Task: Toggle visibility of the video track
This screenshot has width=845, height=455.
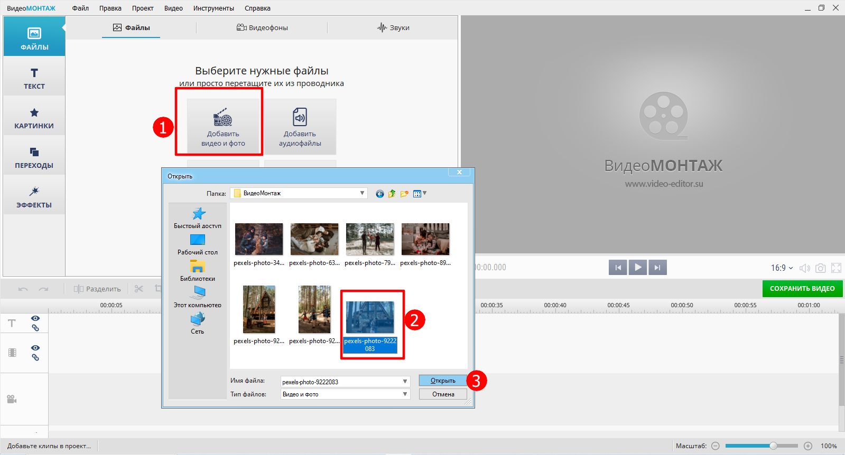Action: click(35, 348)
